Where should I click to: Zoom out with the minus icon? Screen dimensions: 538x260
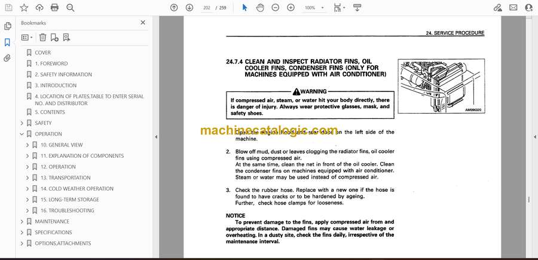click(275, 8)
